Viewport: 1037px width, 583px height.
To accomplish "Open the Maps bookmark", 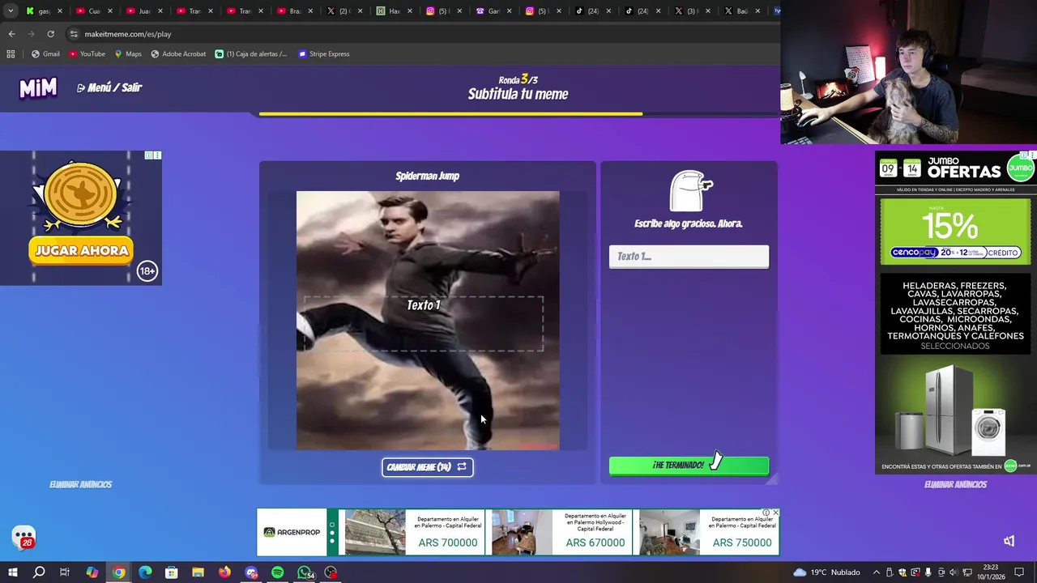I will tap(128, 54).
